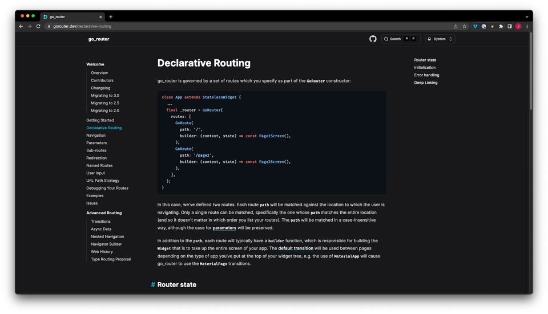Screen dimensions: 548x314
Task: Go back with the browser back arrow
Action: [21, 26]
